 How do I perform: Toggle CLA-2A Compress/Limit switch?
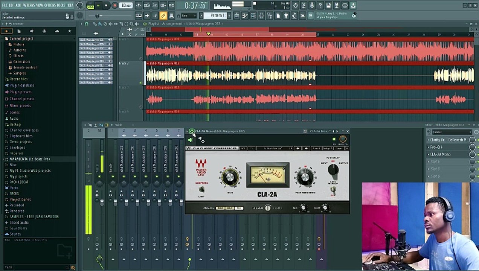[x=202, y=189]
